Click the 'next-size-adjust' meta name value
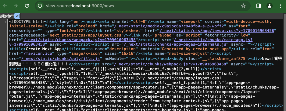 click(188, 54)
